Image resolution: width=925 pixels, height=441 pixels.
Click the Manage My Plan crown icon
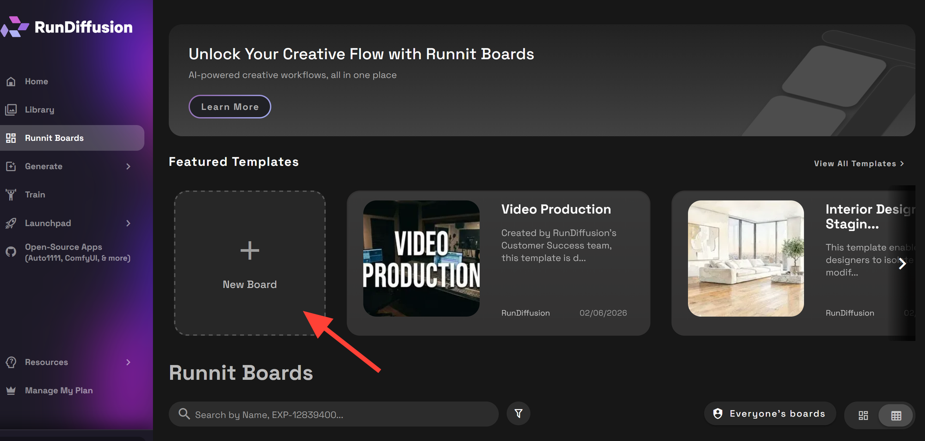pyautogui.click(x=11, y=391)
